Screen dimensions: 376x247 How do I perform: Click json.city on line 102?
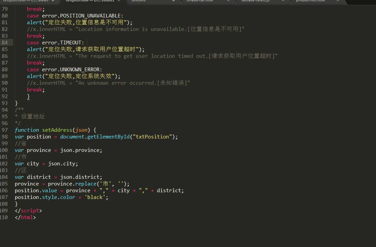pos(61,164)
